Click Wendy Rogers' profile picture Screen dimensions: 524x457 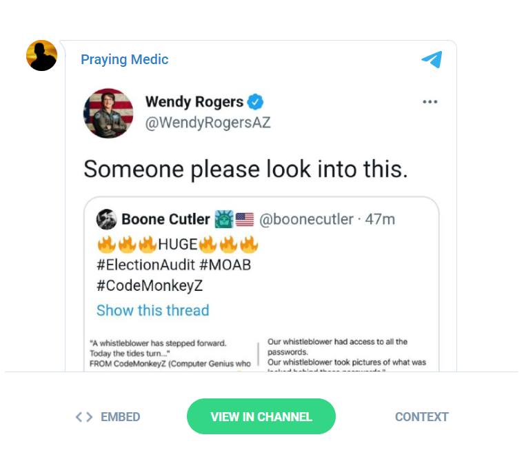click(x=108, y=113)
